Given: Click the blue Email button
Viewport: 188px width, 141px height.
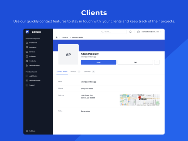Looking at the screenshot, I should click(x=98, y=62).
